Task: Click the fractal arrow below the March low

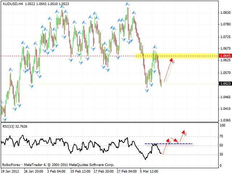Action: (x=147, y=90)
